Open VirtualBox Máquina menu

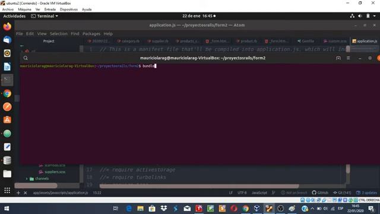pos(24,10)
